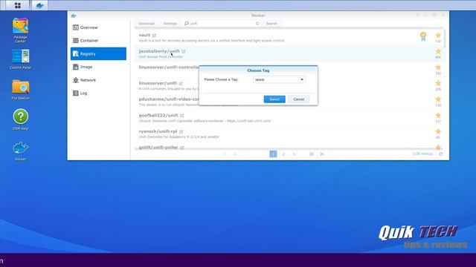
Task: Open the Log section
Action: 98,93
